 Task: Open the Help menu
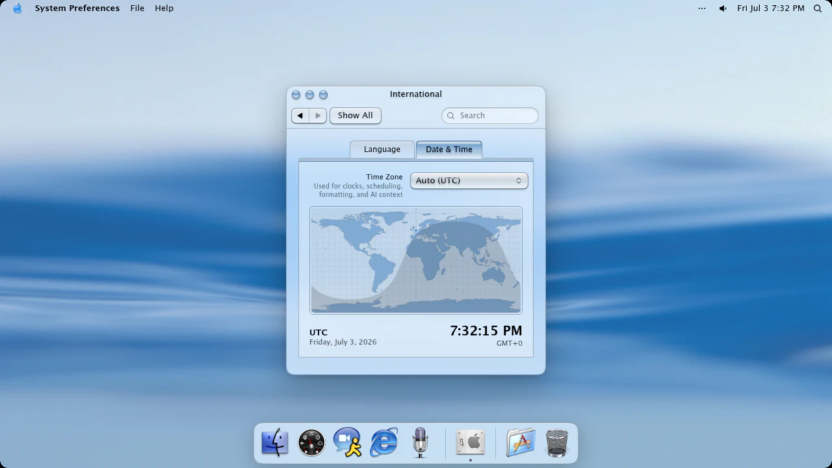click(164, 8)
